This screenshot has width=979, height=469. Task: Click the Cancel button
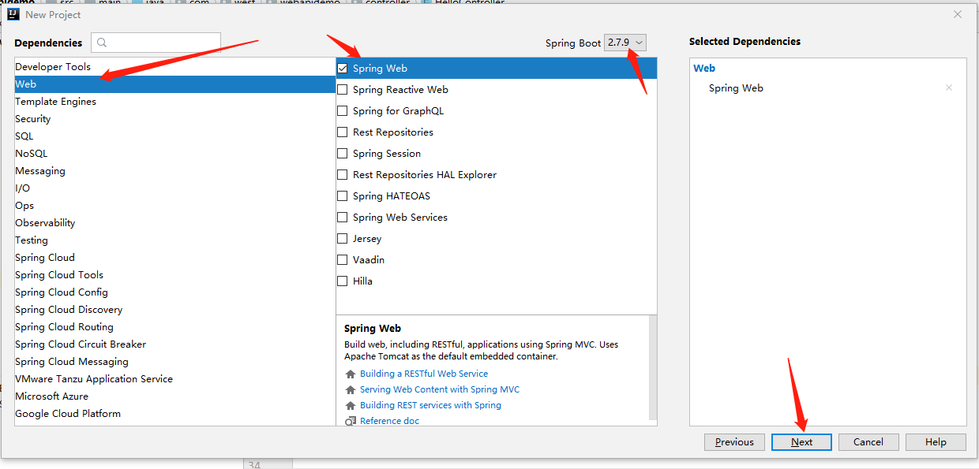tap(868, 442)
